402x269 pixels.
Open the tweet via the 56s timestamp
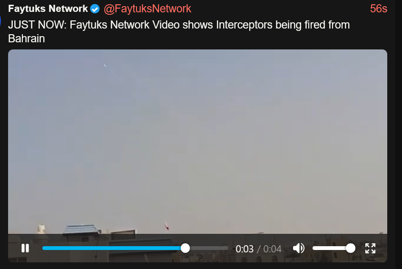point(378,9)
